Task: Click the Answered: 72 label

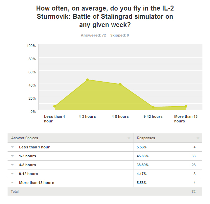Action: 93,35
